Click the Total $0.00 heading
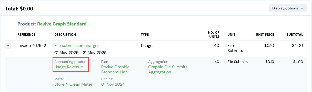The image size is (312, 92). tap(19, 9)
